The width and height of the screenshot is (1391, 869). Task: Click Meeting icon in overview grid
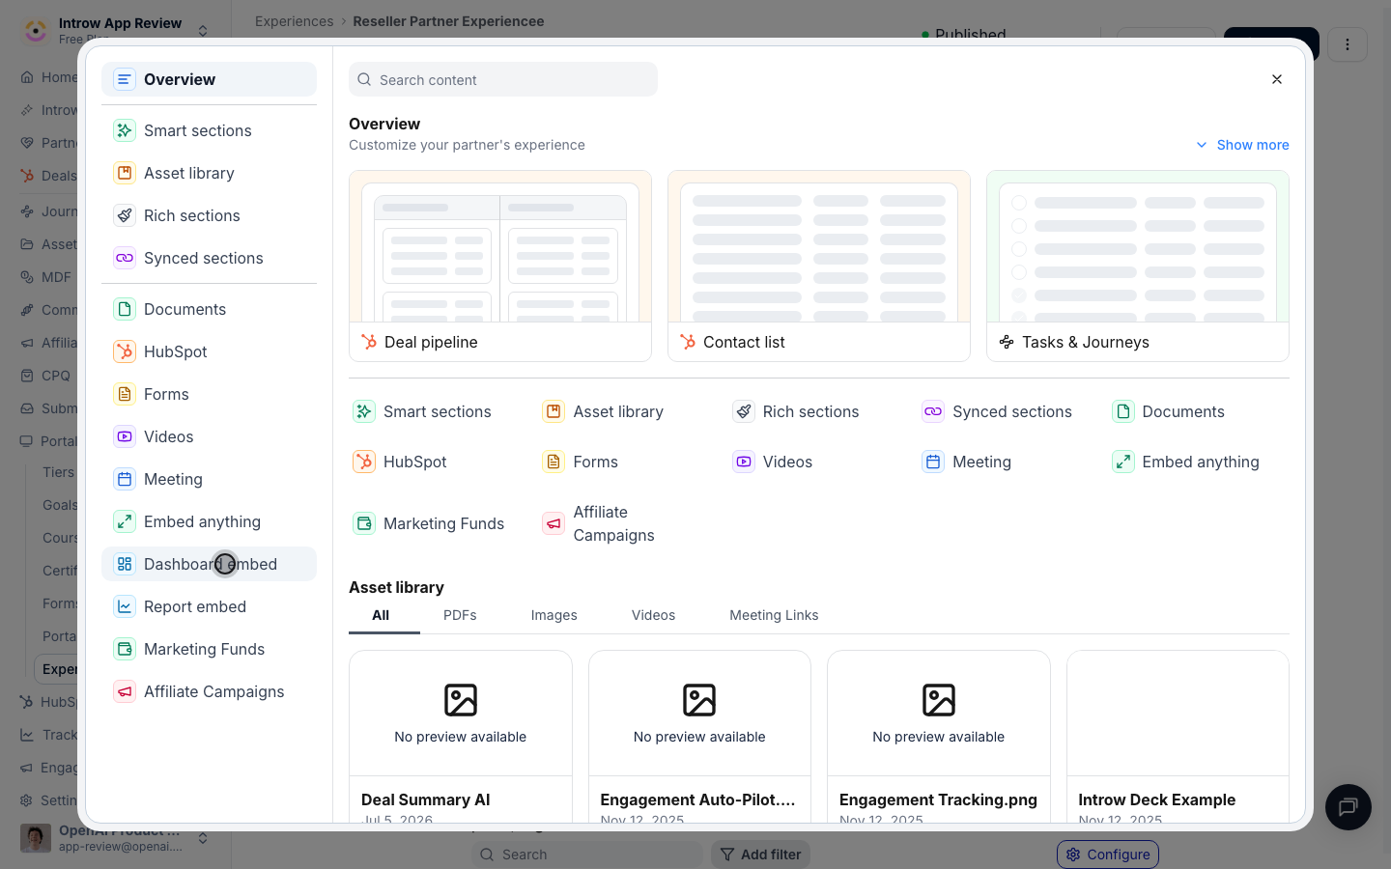pos(933,462)
